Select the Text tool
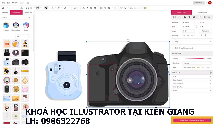 point(71,8)
